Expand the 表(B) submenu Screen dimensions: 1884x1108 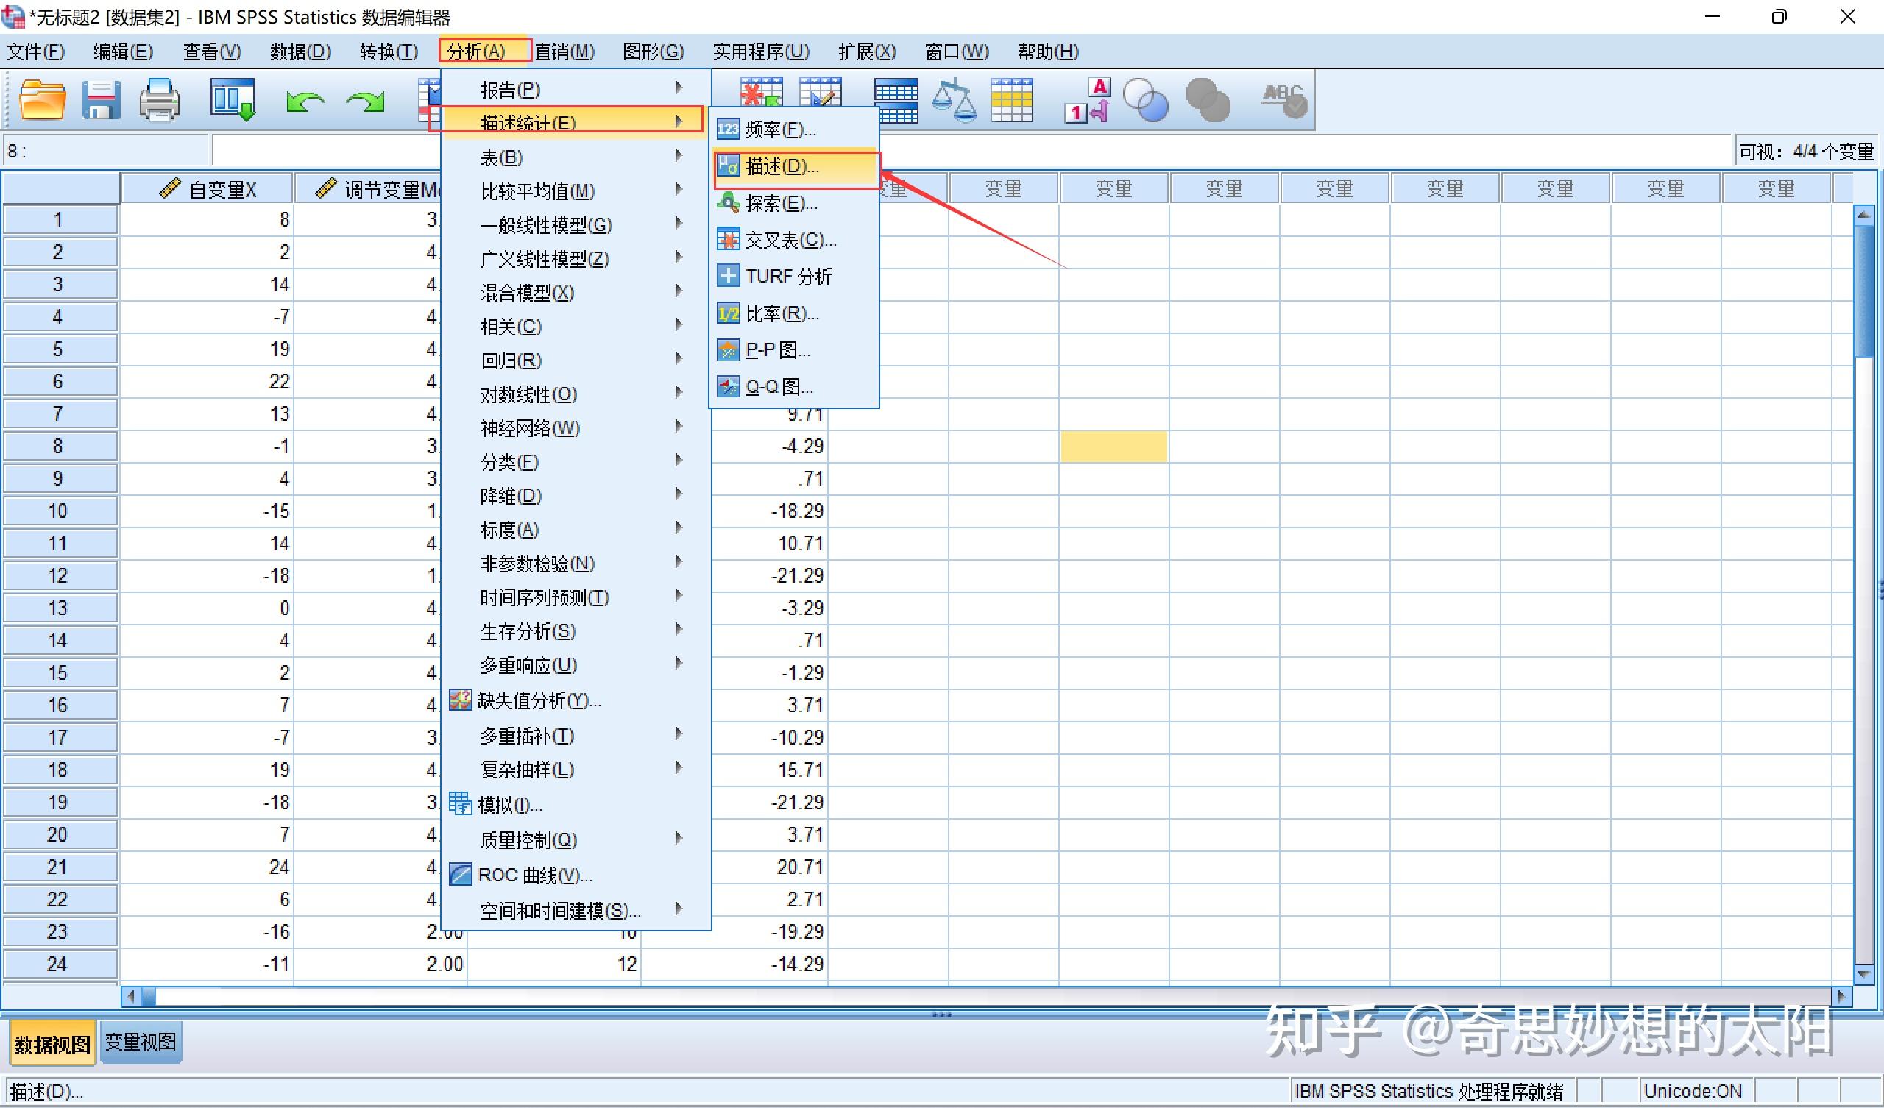click(576, 157)
